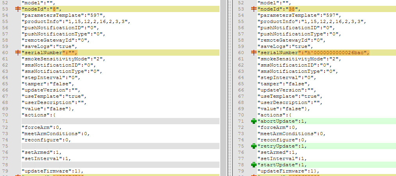Click the highlighted serial value h'000000000026bac

pos(334,53)
